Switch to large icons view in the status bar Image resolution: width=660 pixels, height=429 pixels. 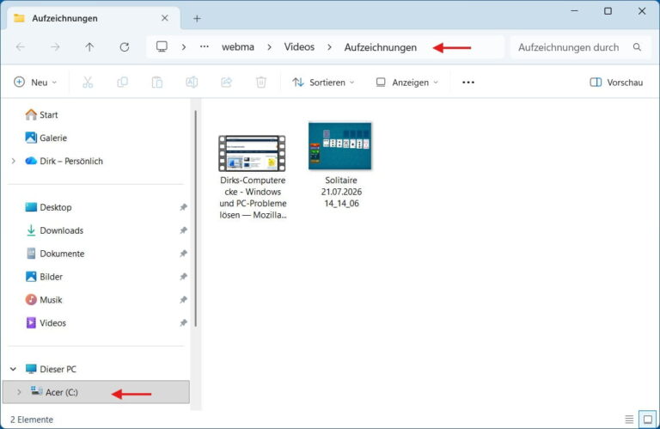click(648, 420)
